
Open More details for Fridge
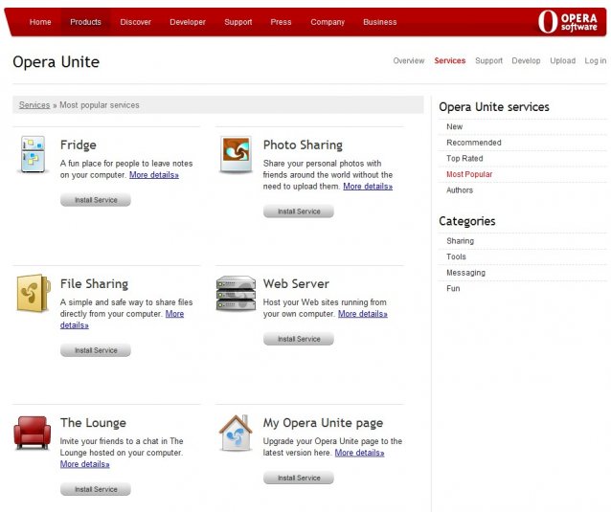(x=154, y=175)
